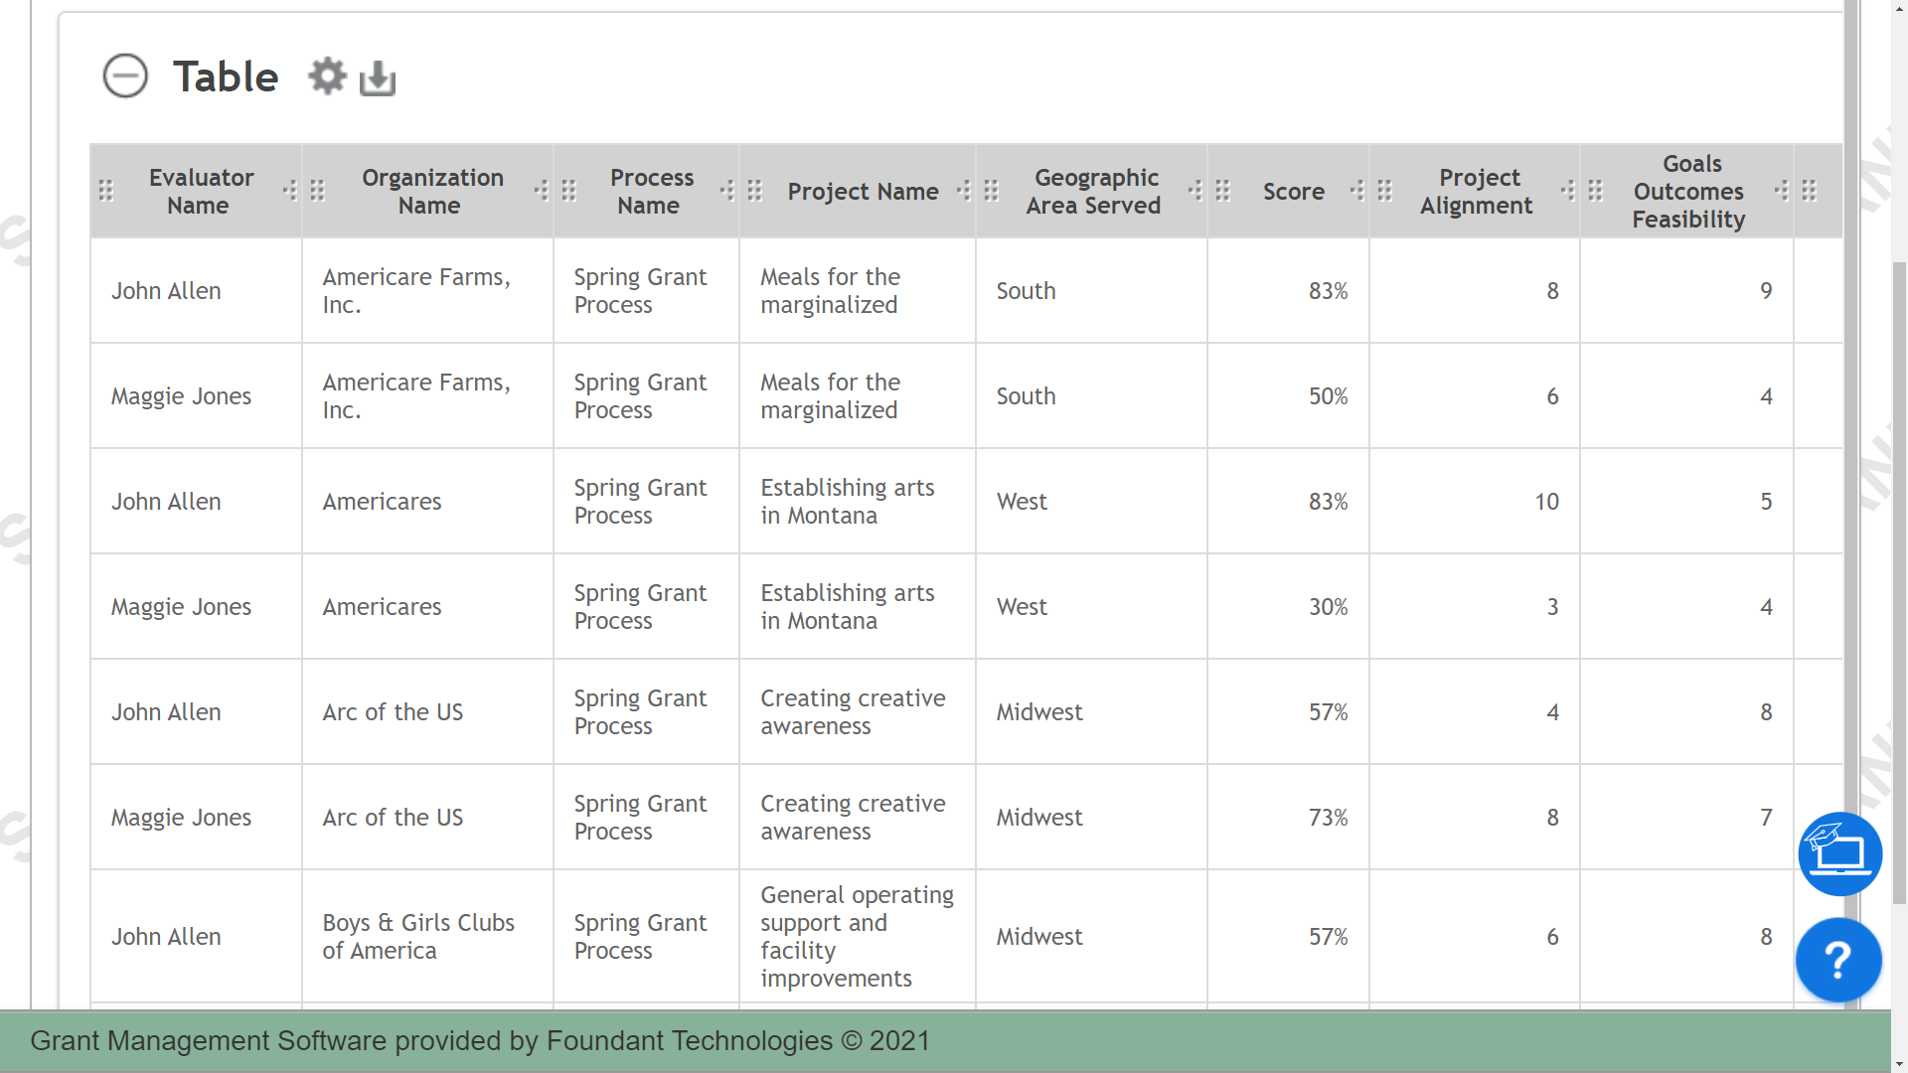Click the Score column resize handle
The width and height of the screenshot is (1908, 1073).
coord(1357,191)
